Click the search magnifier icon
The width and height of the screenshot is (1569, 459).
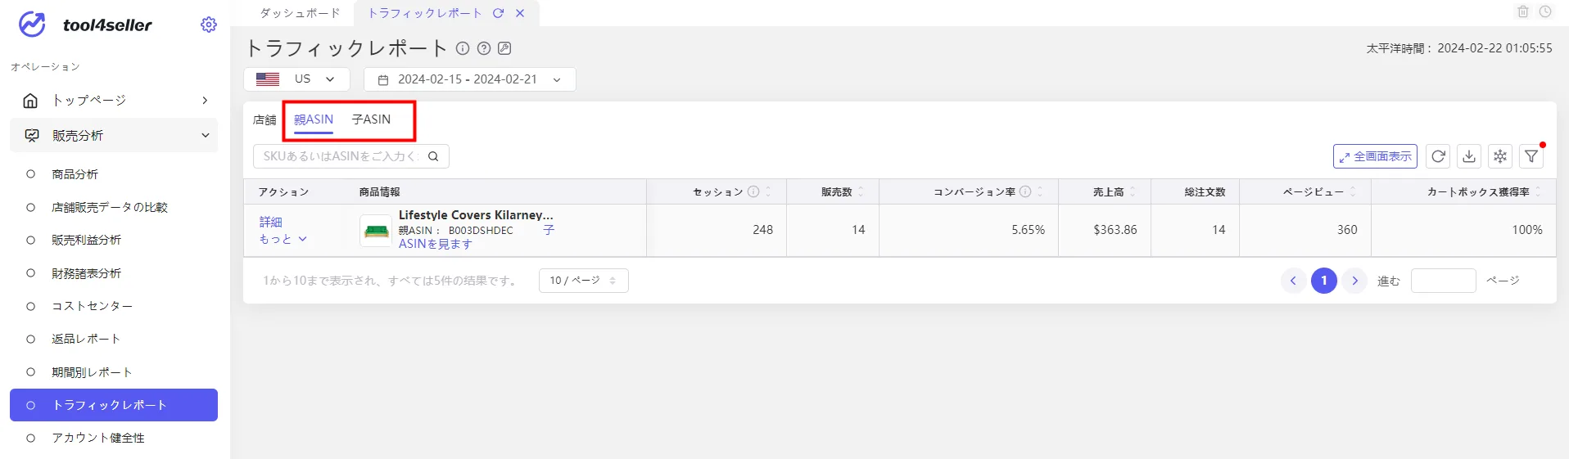433,156
